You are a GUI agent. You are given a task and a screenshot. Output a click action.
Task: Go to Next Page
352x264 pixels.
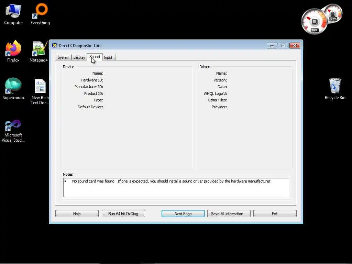[183, 214]
